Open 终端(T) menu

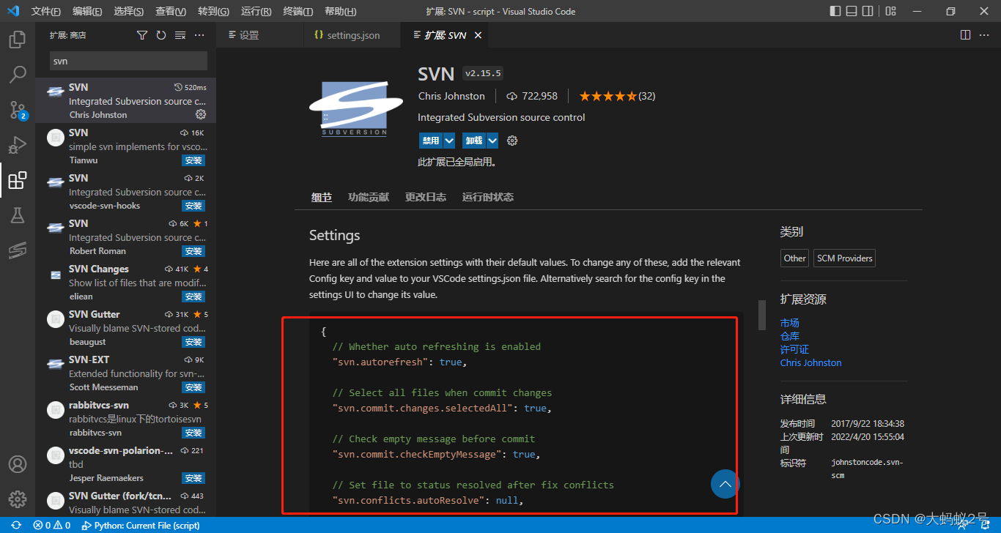(298, 11)
